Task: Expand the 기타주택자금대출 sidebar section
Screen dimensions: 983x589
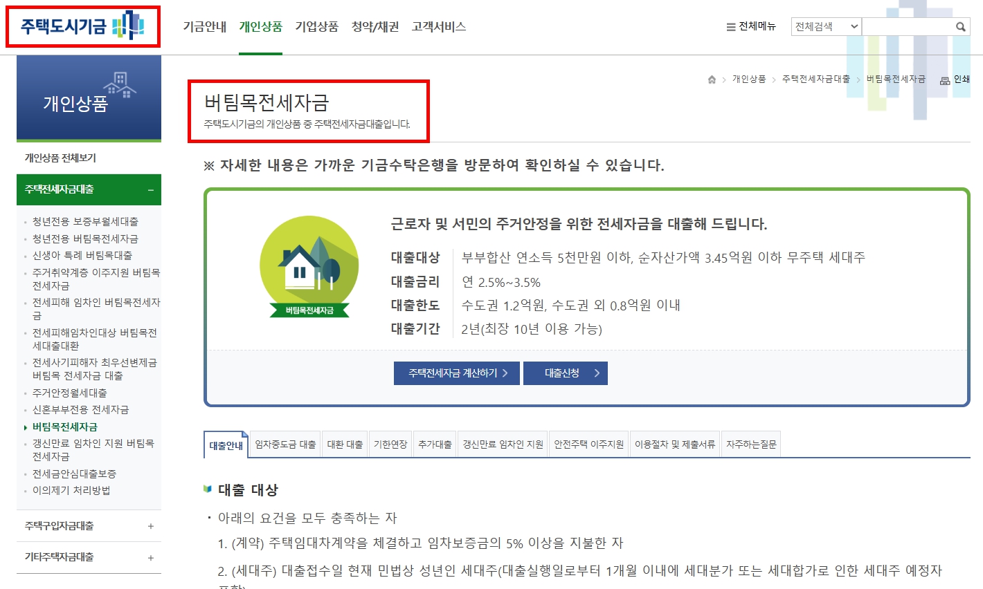Action: 89,557
